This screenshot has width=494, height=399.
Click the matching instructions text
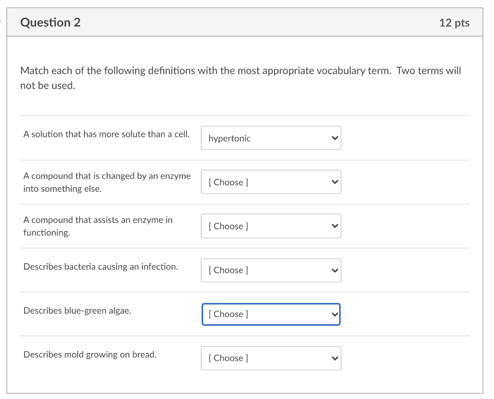[x=240, y=78]
